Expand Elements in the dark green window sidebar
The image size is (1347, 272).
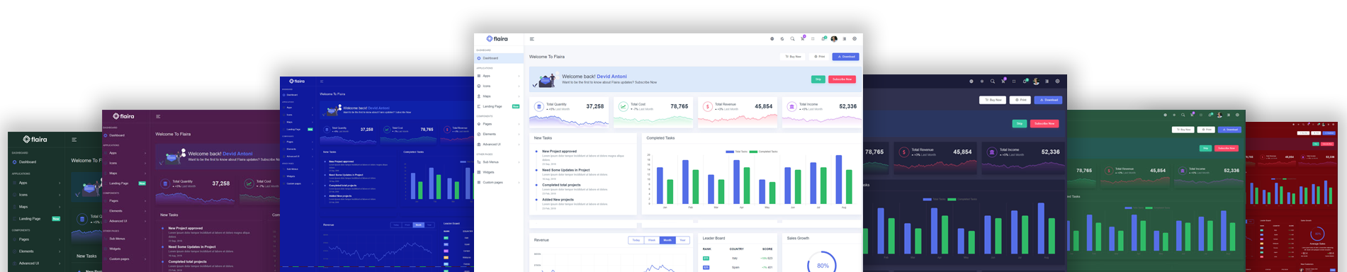tap(37, 251)
